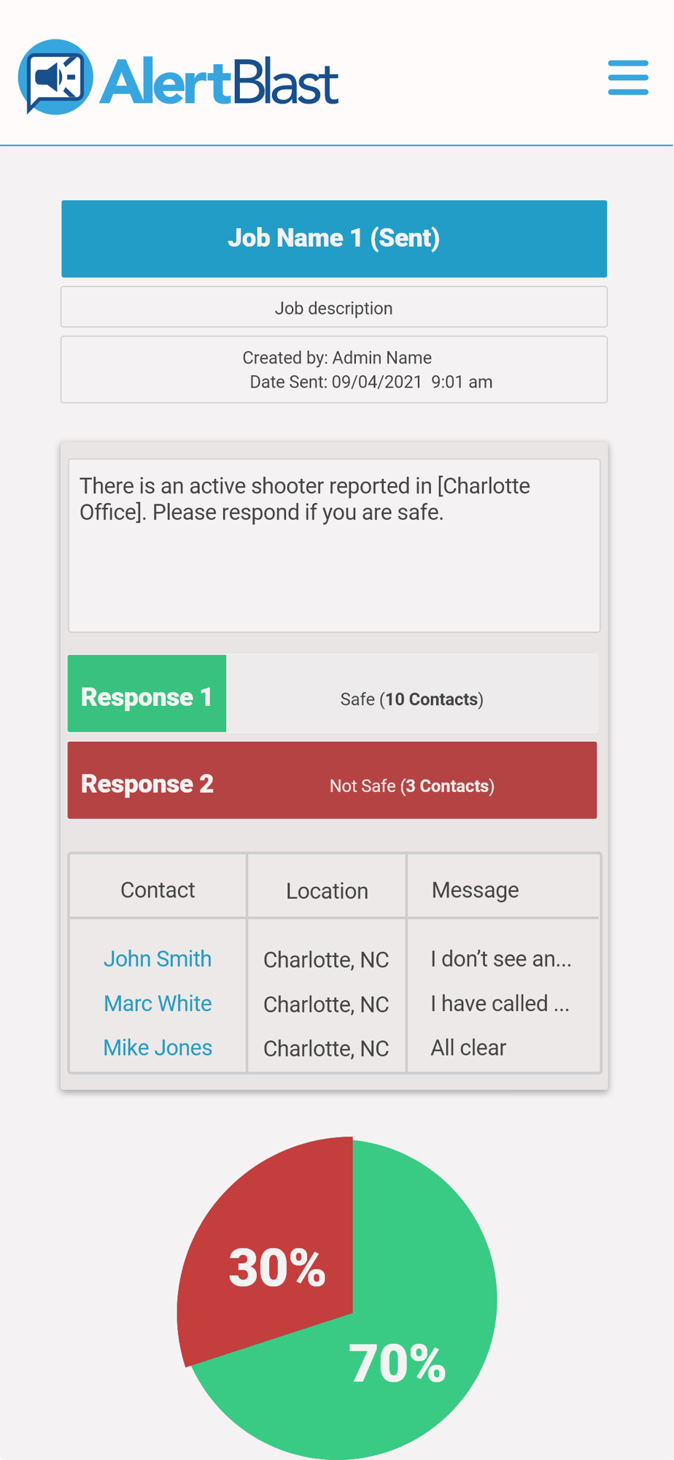Select the Job Name 1 (Sent) header
The image size is (674, 1460).
click(334, 239)
